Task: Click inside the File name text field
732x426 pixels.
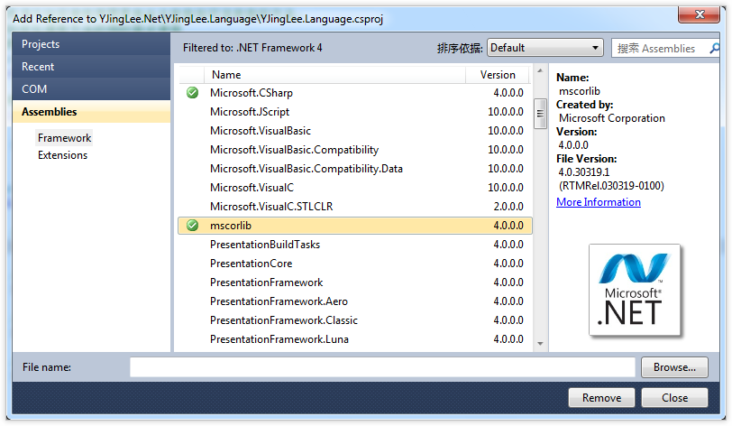Action: point(382,367)
